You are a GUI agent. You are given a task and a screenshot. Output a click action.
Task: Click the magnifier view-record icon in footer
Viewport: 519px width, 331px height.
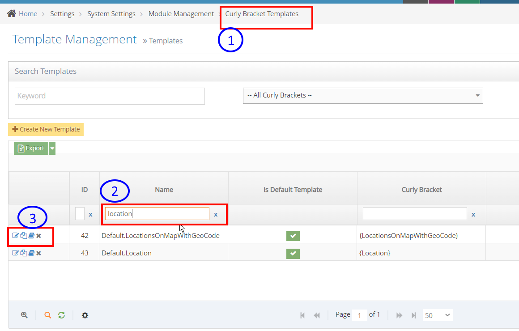tap(25, 315)
